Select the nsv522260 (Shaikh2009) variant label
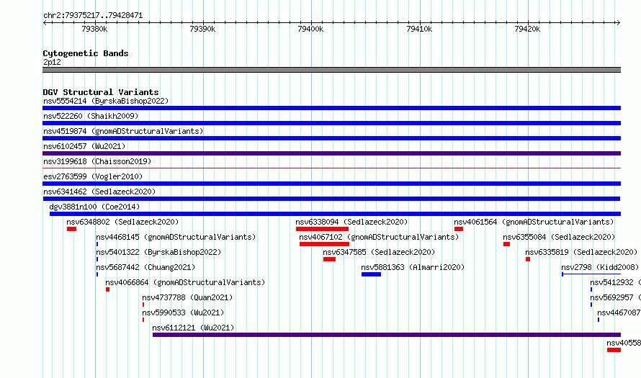 point(91,116)
